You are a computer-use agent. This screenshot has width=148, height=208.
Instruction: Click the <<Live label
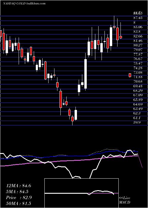[x=125, y=198]
